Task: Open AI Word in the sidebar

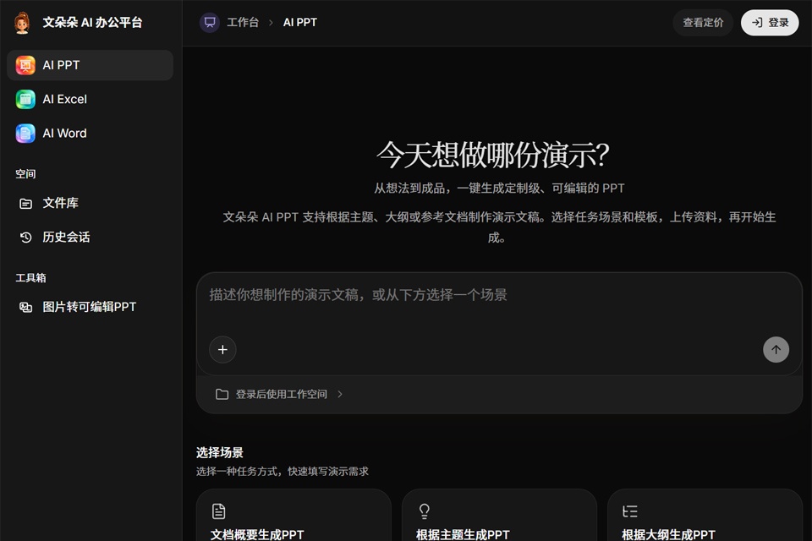Action: (91, 134)
